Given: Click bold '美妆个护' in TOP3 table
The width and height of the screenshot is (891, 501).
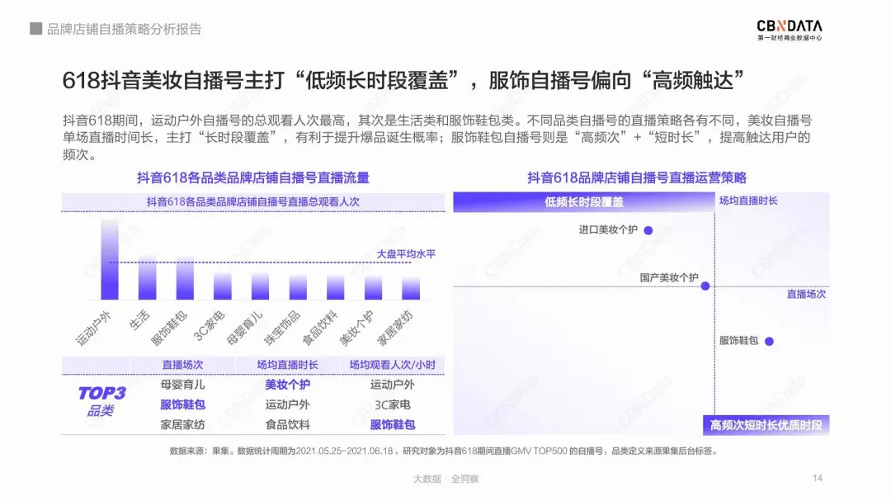Looking at the screenshot, I should click(x=288, y=385).
